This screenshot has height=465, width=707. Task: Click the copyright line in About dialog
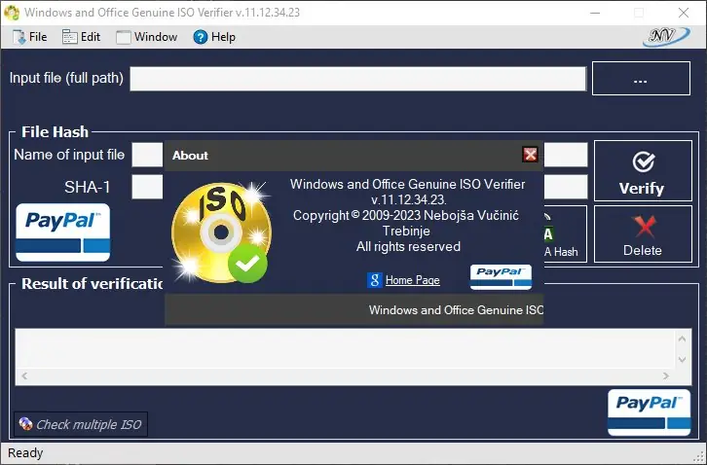click(406, 215)
